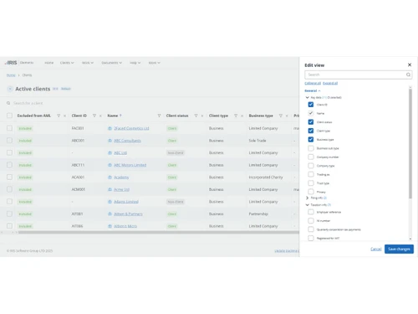This screenshot has width=418, height=314.
Task: Select the row checkbox for FAC001
Action: coord(9,128)
